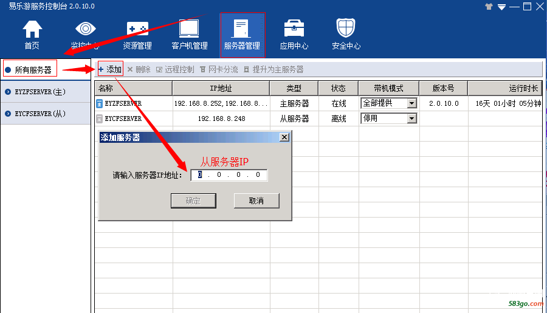
Task: Click EYZFSERVER server icon in table row
Action: 100,103
